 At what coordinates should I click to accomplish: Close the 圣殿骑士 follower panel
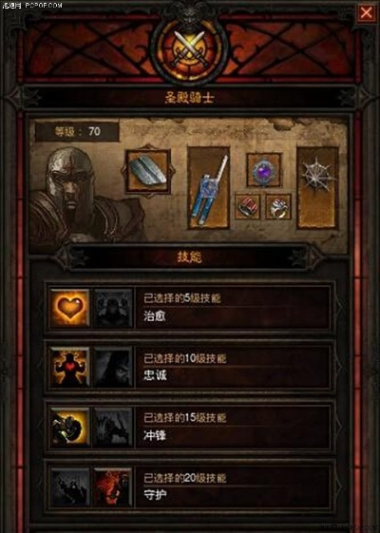click(366, 13)
